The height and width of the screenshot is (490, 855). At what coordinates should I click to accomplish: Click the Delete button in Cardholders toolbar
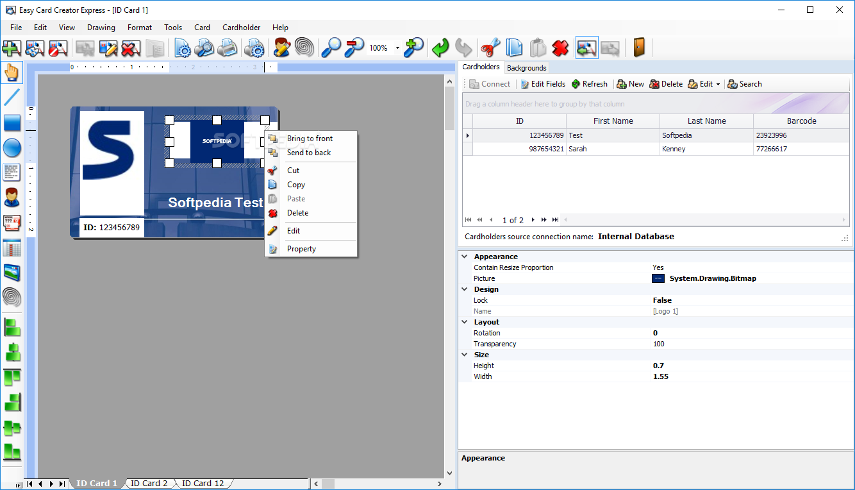[666, 84]
